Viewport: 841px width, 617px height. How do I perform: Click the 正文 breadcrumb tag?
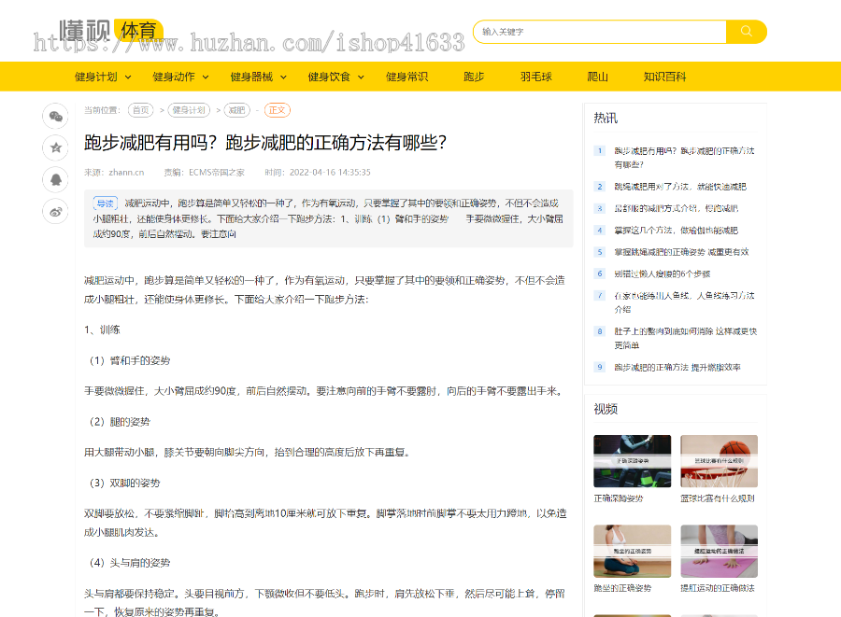[277, 110]
